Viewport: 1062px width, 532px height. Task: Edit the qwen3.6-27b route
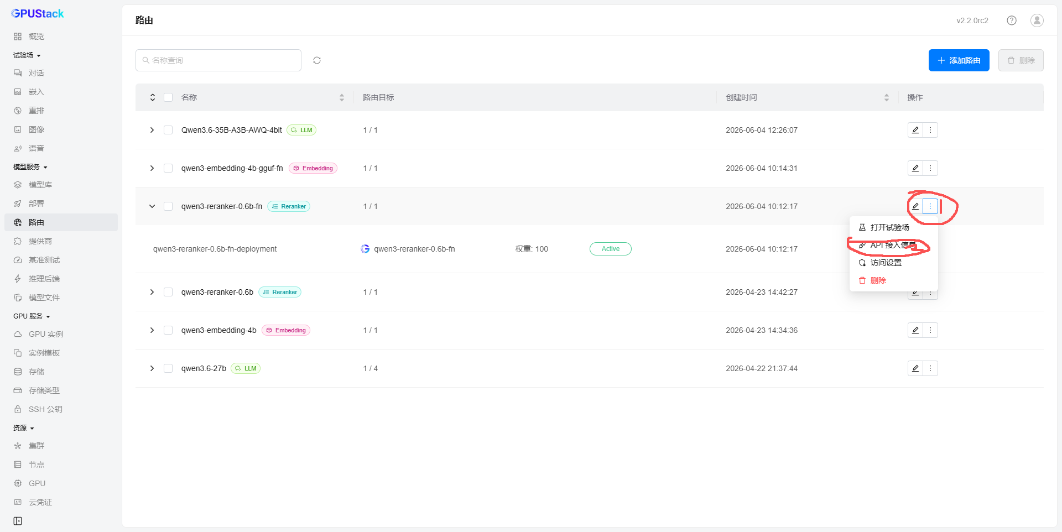(x=915, y=368)
